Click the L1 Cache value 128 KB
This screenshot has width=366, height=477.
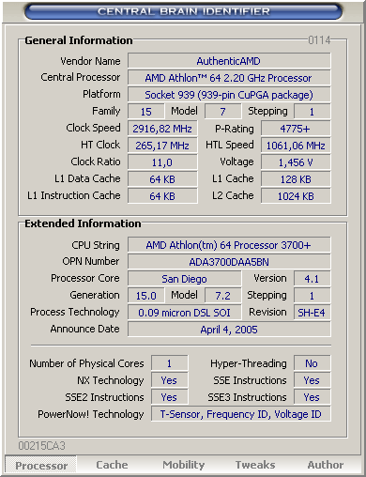click(x=296, y=179)
